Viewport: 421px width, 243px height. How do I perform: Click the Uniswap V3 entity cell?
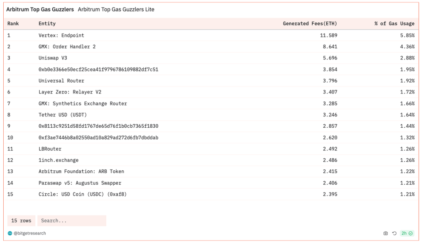click(53, 58)
